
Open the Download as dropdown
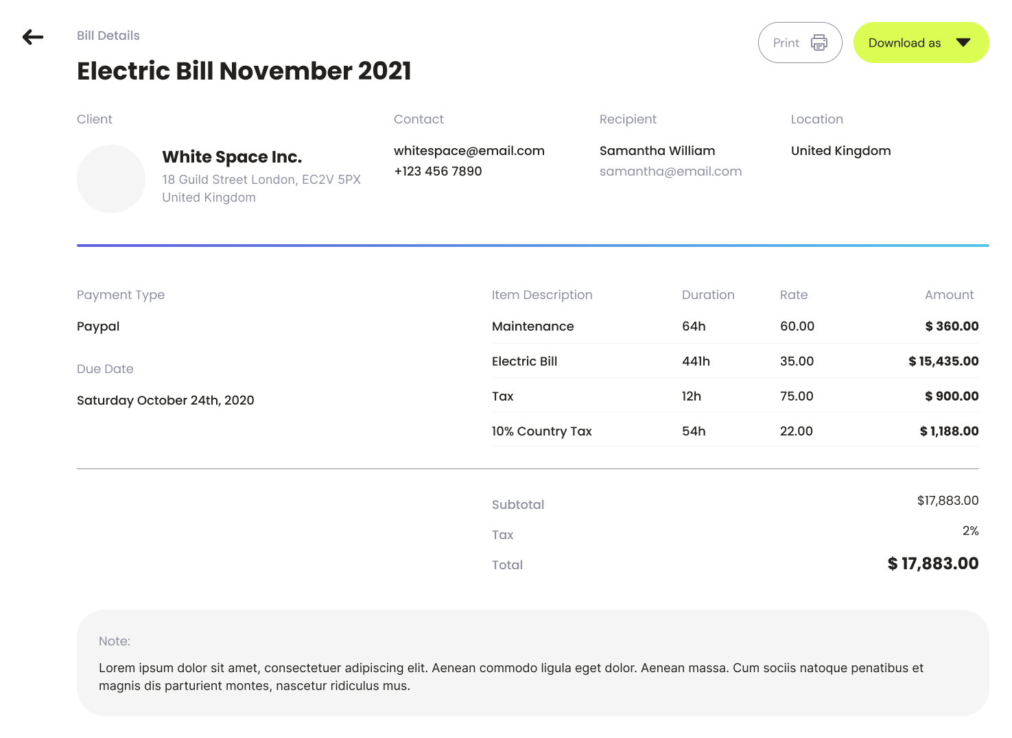point(905,43)
